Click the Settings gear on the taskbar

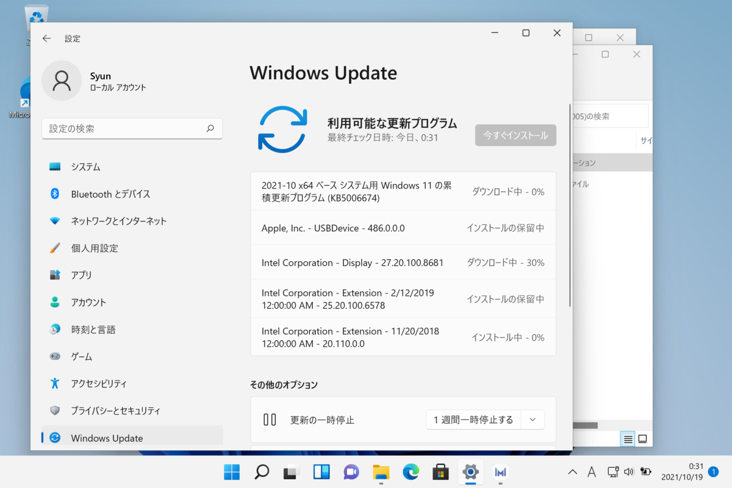[x=470, y=472]
